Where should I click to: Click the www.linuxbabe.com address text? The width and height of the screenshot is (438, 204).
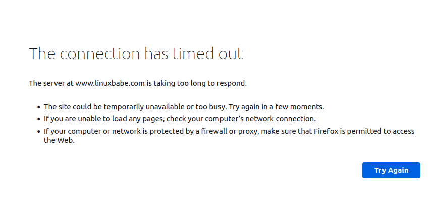(110, 83)
